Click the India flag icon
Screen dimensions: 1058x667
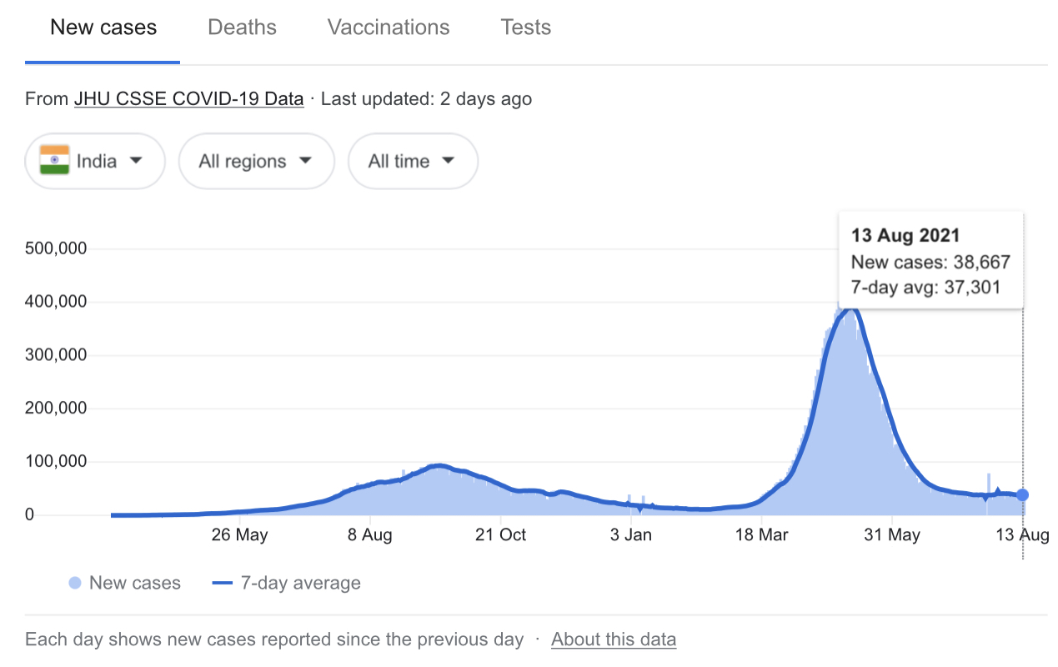(55, 160)
